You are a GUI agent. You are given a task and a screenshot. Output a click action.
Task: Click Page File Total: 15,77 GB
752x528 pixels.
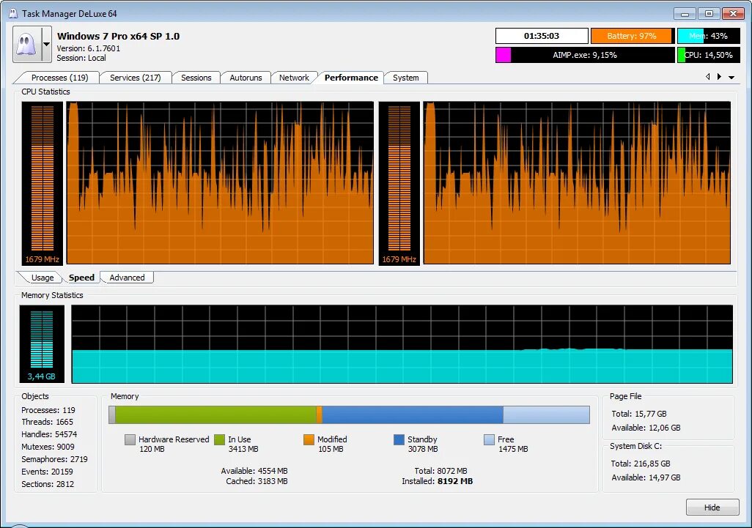pos(639,414)
